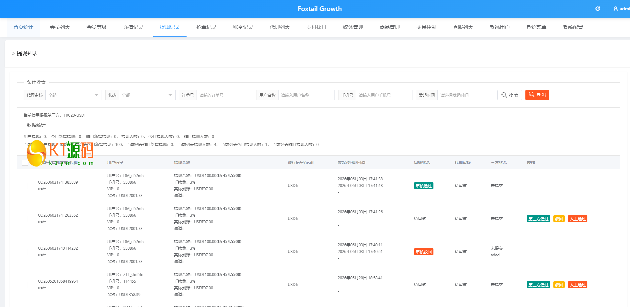
Task: Click balance USDT358.39 text
Action: coord(130,295)
